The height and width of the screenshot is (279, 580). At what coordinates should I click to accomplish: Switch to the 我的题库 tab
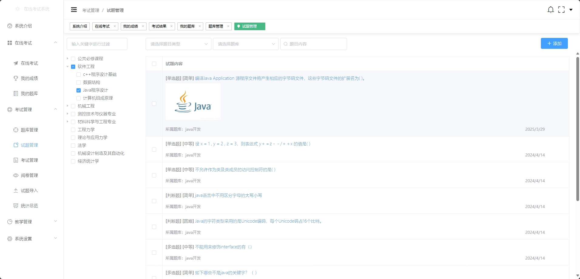(187, 26)
